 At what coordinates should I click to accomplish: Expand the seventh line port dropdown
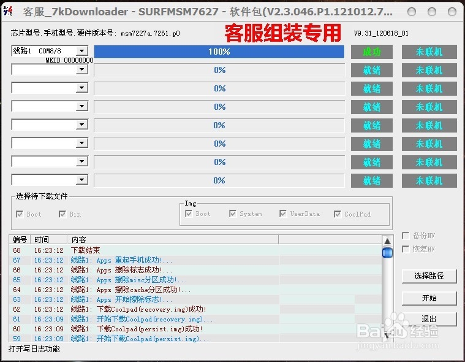[82, 161]
